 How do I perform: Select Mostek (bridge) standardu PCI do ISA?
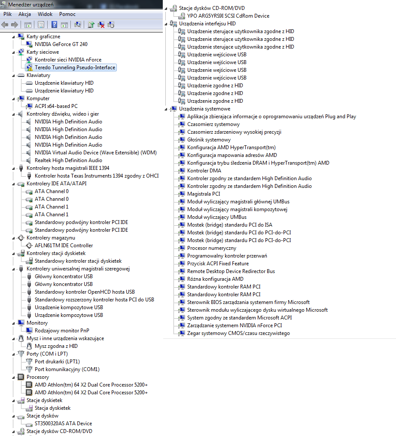[x=230, y=225]
